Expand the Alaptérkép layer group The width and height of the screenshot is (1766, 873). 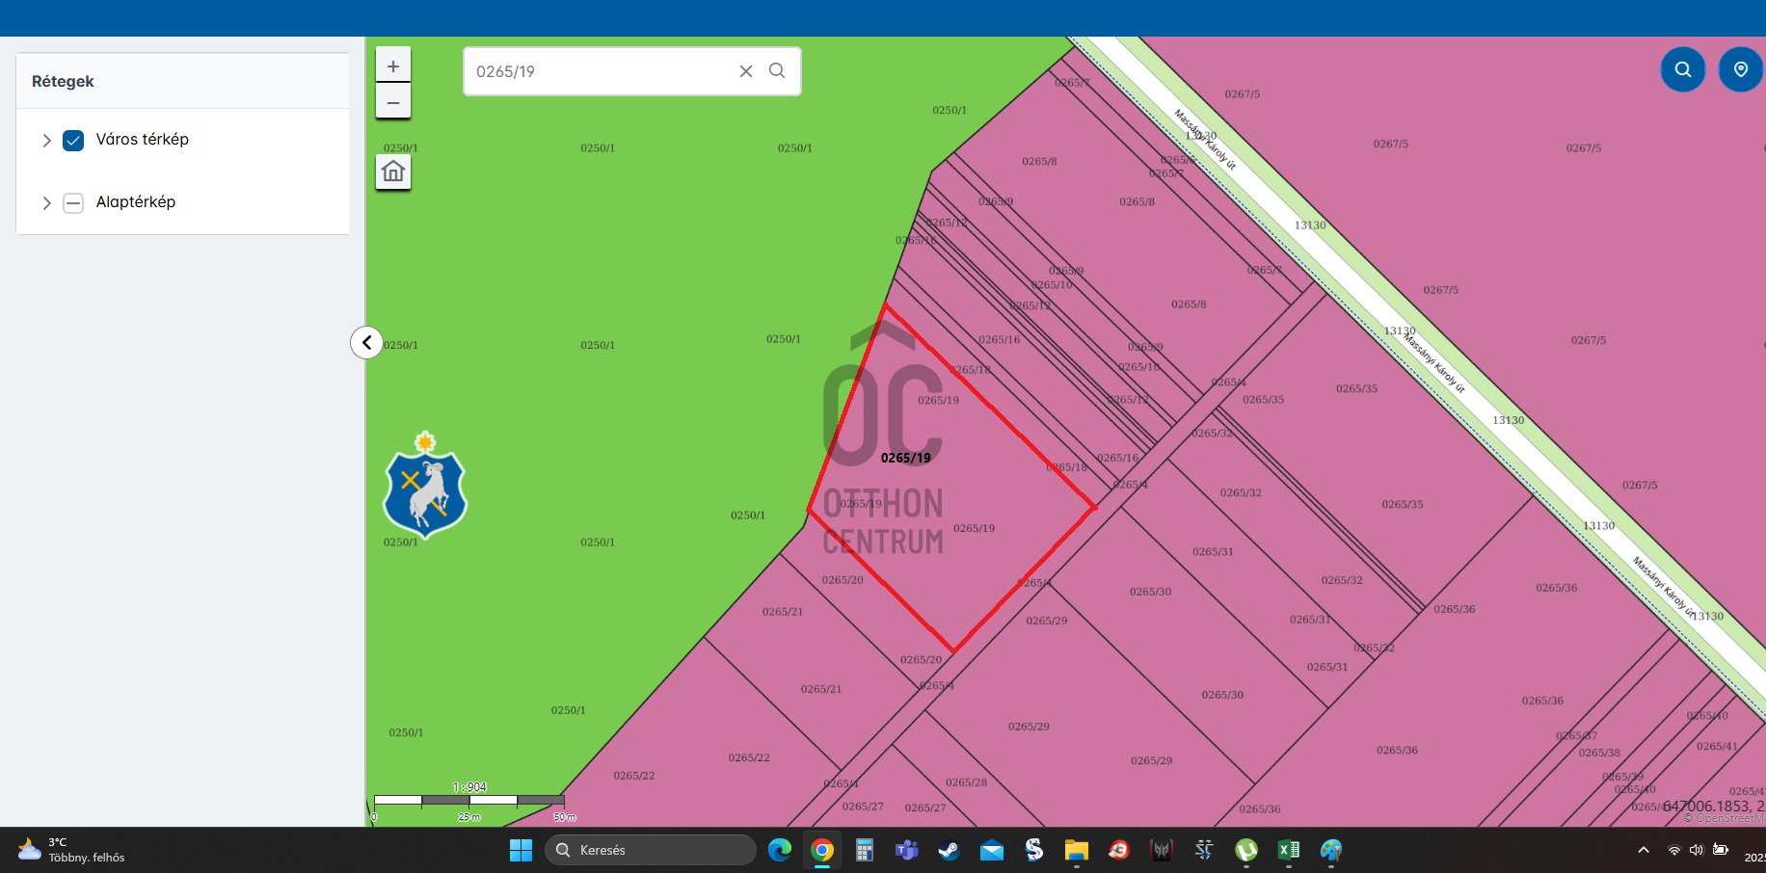pyautogui.click(x=46, y=203)
